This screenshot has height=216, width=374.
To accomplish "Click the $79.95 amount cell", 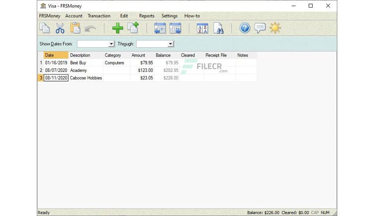I will click(142, 63).
